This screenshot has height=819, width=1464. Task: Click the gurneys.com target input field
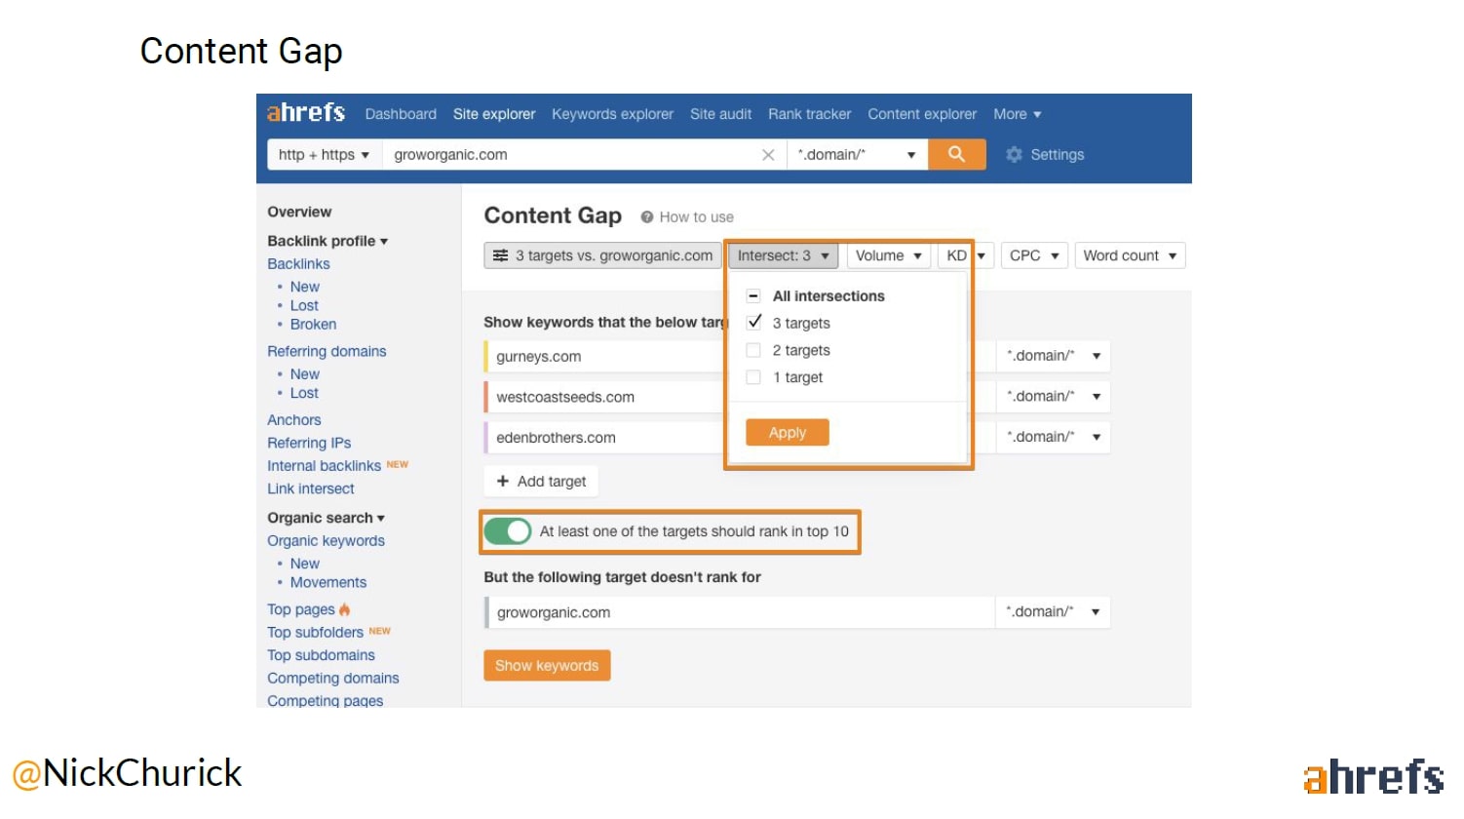604,357
